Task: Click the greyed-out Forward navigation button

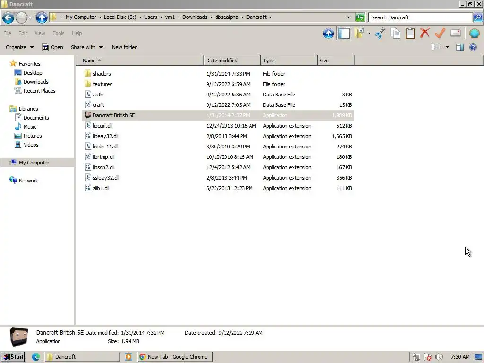Action: click(21, 17)
